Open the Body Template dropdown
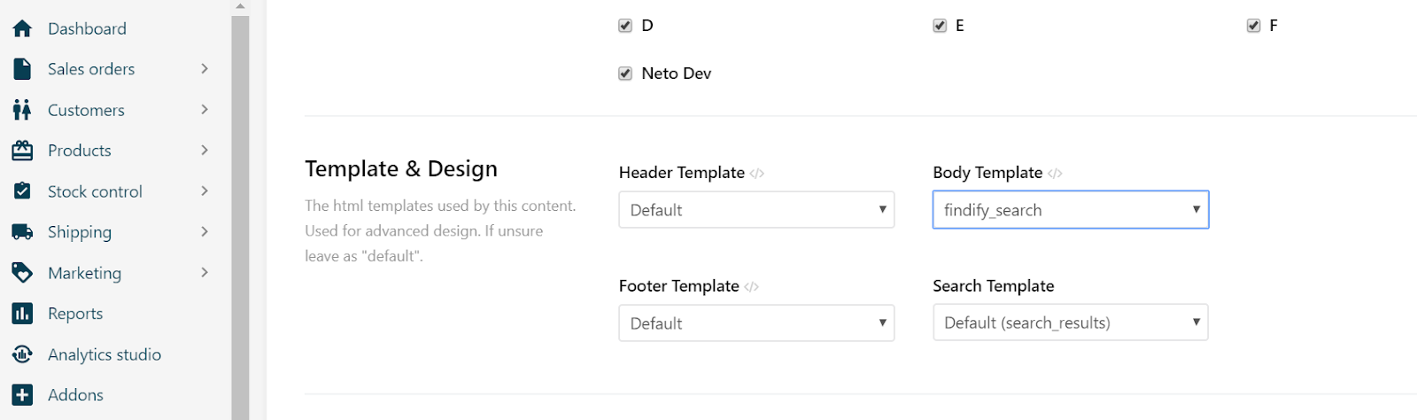Screen dimensions: 1417x420 tap(1070, 210)
